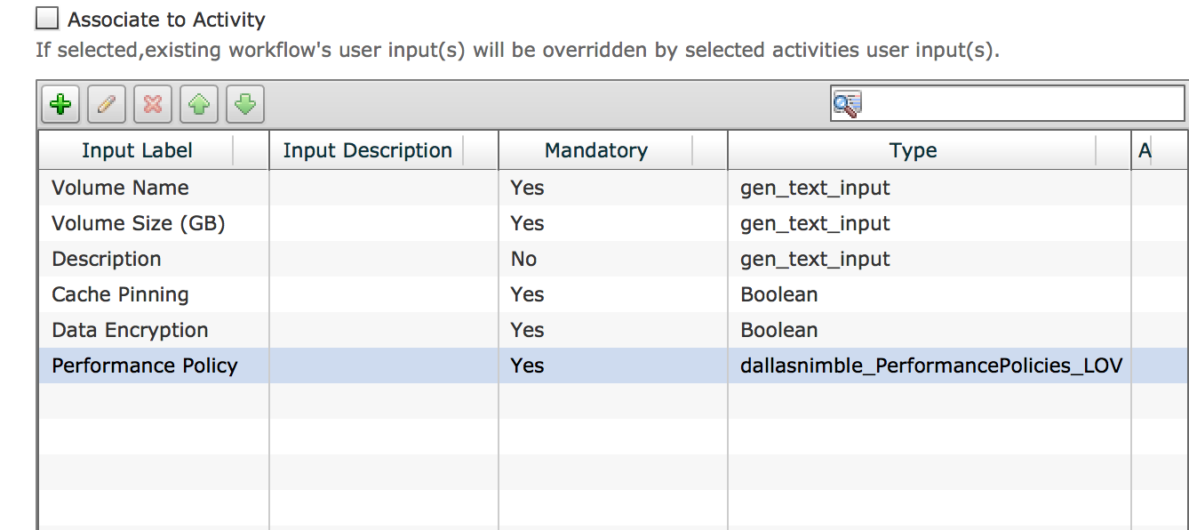The width and height of the screenshot is (1189, 530).
Task: Click the truncated A column header
Action: point(1160,150)
